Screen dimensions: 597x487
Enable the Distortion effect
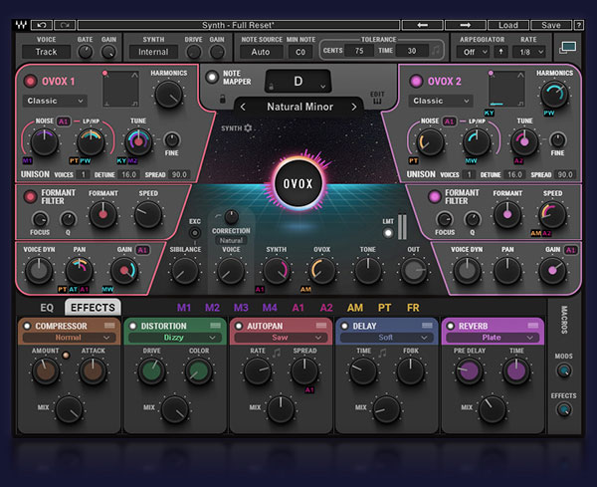(133, 327)
